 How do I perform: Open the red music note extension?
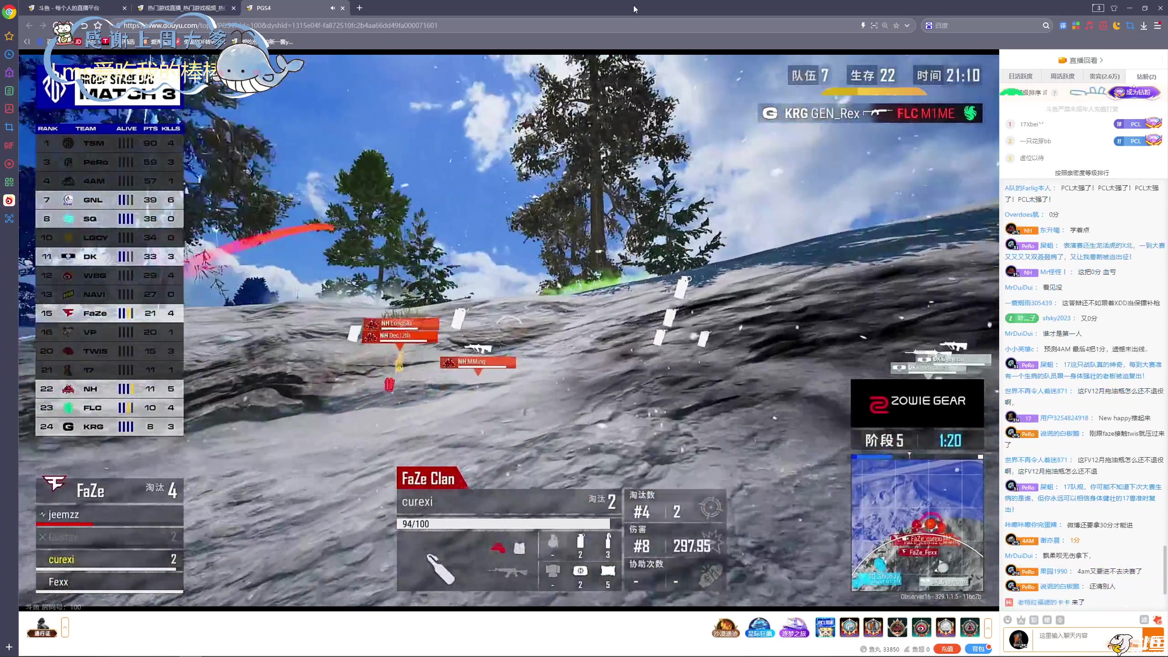(1090, 26)
